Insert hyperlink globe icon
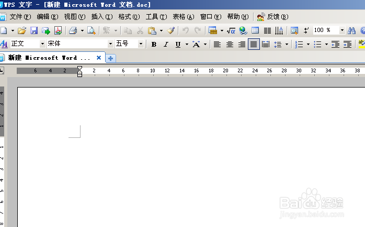The image size is (365, 227). (243, 30)
